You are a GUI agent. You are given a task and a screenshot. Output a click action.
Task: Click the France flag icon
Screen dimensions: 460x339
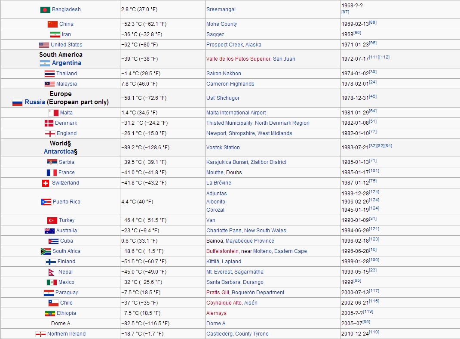click(52, 173)
